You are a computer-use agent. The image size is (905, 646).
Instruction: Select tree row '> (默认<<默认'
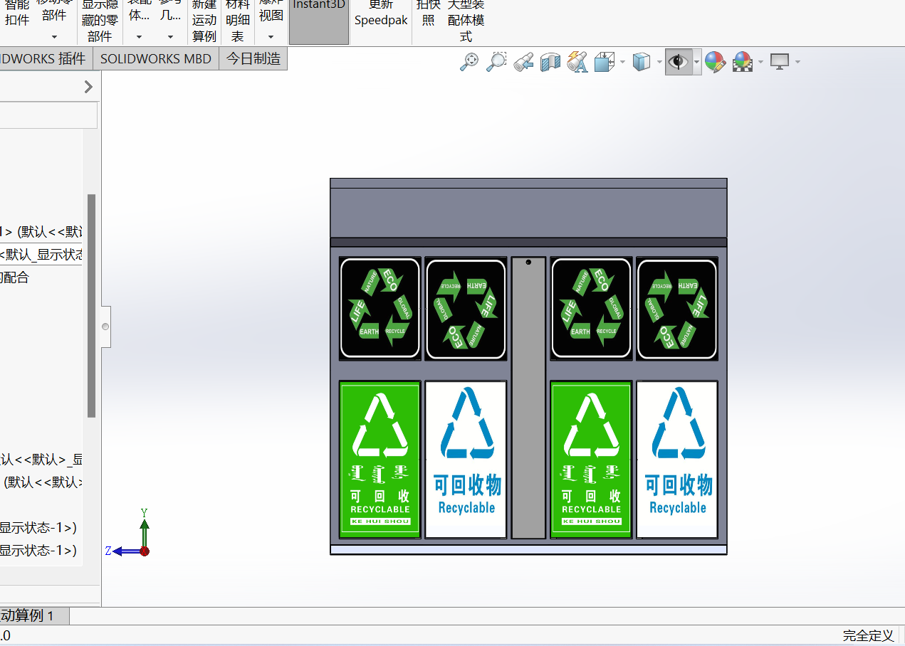click(x=41, y=232)
